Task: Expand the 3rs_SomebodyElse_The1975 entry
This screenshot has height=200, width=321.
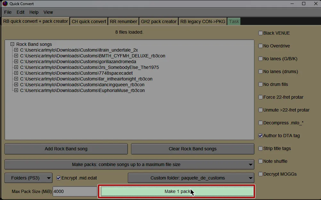Action: point(16,67)
